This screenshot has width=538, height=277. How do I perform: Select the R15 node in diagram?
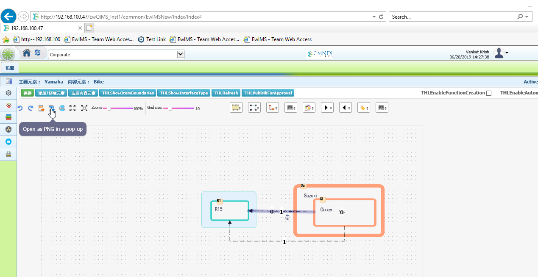tap(229, 211)
